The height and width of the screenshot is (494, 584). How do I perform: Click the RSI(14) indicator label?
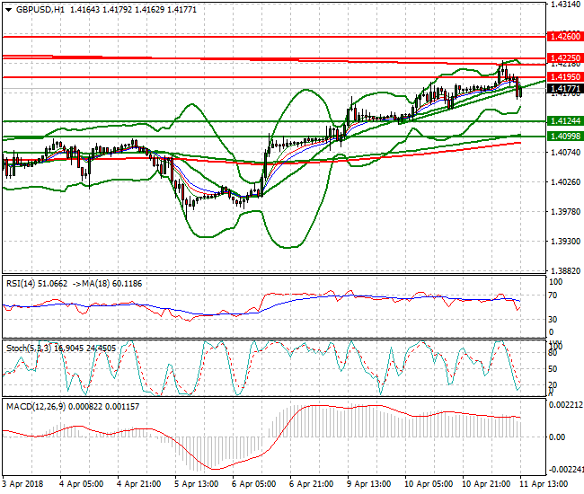(26, 283)
